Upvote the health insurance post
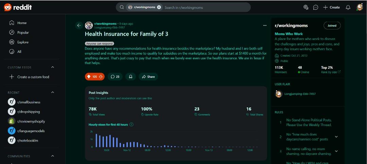The image size is (367, 164). tap(89, 77)
